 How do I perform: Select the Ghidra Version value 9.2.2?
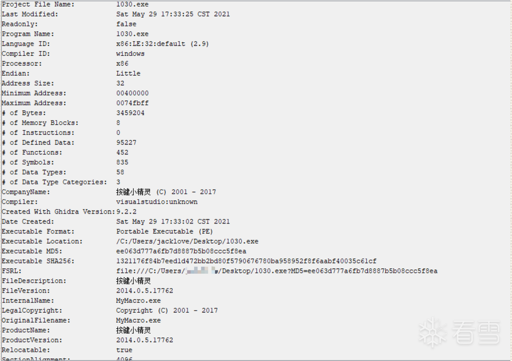click(126, 211)
